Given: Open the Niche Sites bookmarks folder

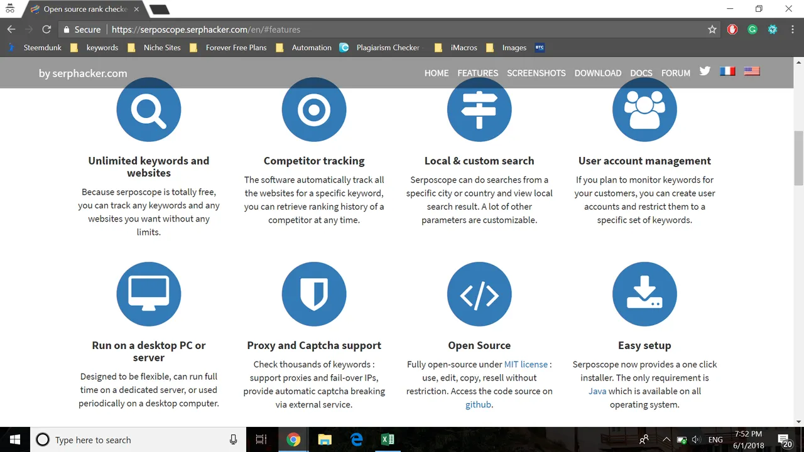Looking at the screenshot, I should 154,47.
